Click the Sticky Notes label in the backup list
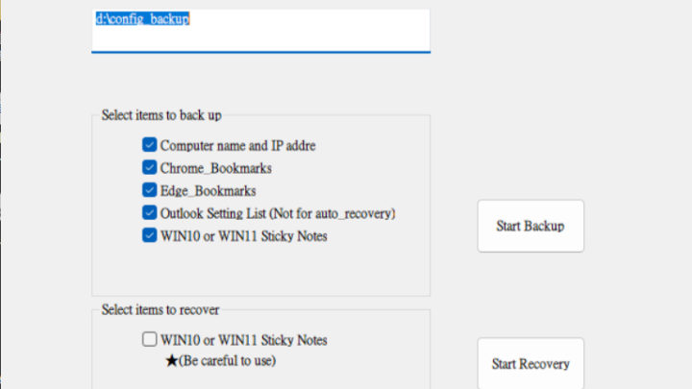Viewport: 692px width, 389px height. point(243,235)
